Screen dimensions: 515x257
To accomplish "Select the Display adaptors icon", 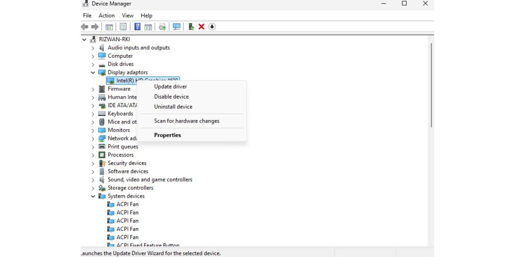I will 102,72.
